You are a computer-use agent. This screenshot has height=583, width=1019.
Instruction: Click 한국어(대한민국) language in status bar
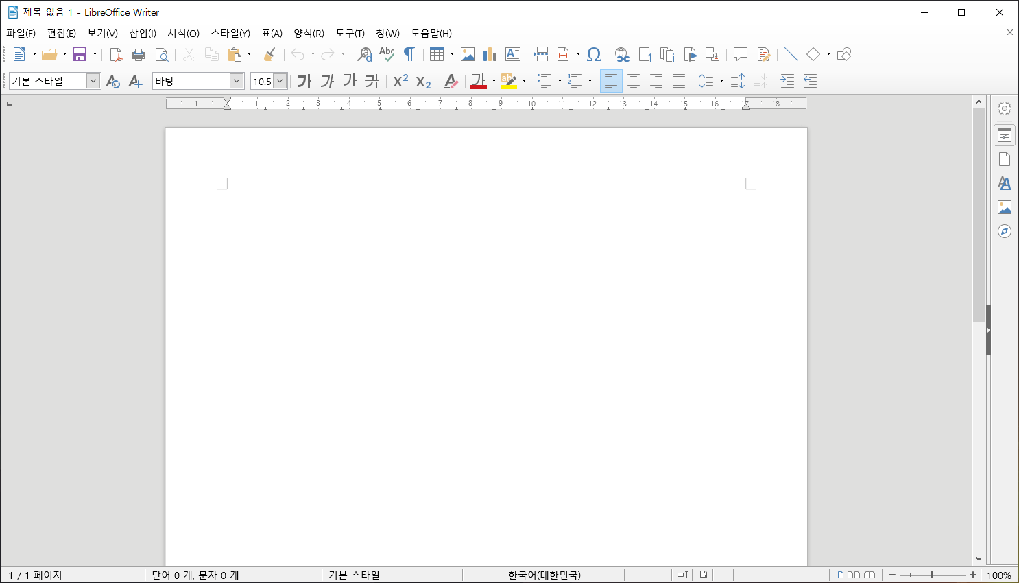tap(544, 575)
